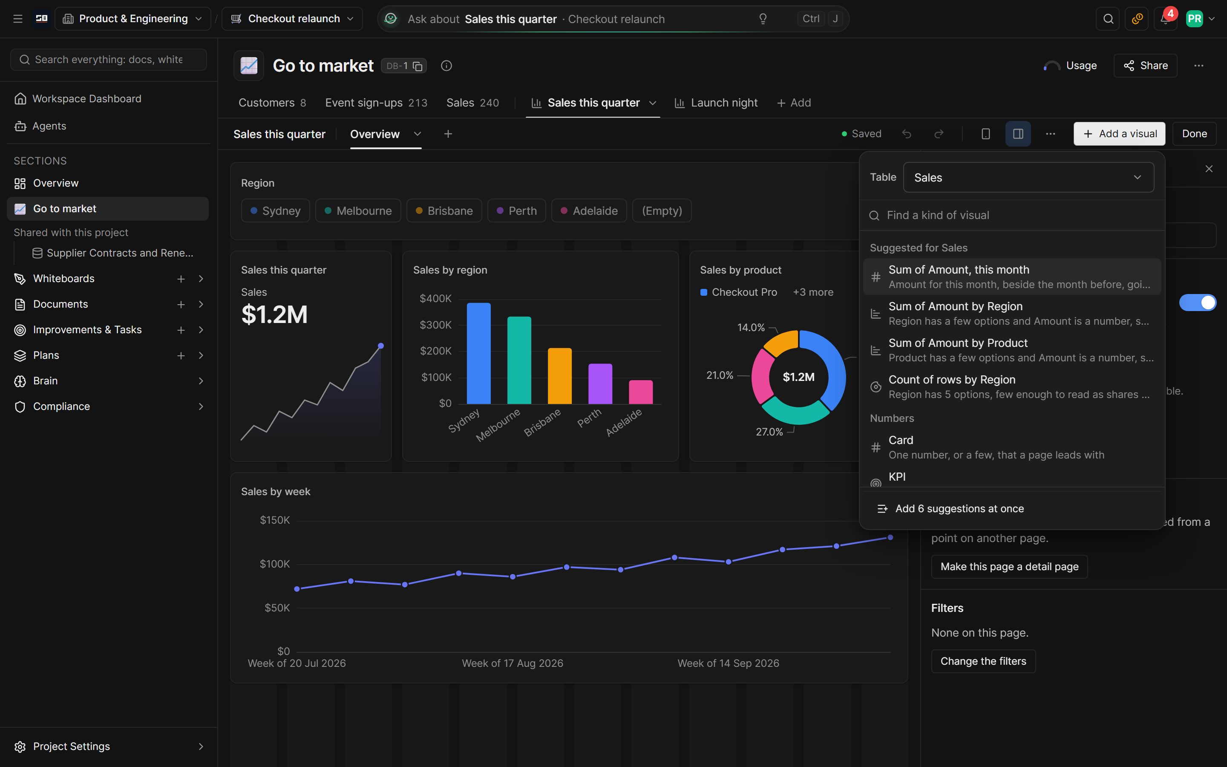Click Change the filters button
This screenshot has height=767, width=1227.
pos(983,661)
